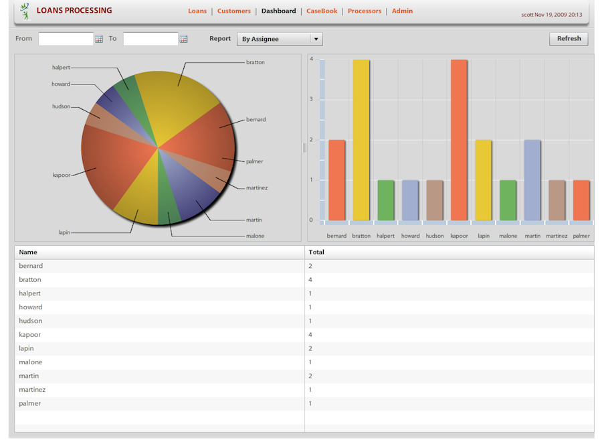Click the Refresh button

pos(569,38)
